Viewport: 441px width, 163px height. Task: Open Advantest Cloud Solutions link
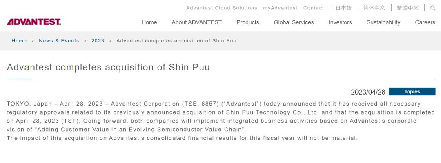pyautogui.click(x=221, y=8)
